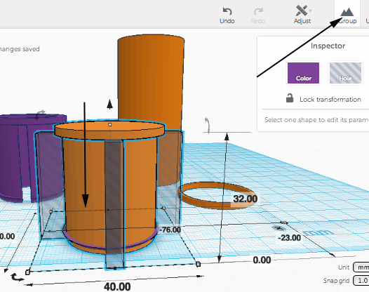Set the selection to Hole
Screen dimensions: 369x292
coord(345,73)
